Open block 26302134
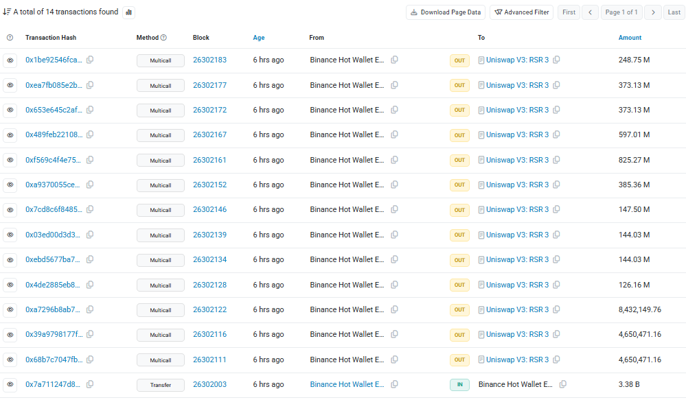 pyautogui.click(x=210, y=259)
